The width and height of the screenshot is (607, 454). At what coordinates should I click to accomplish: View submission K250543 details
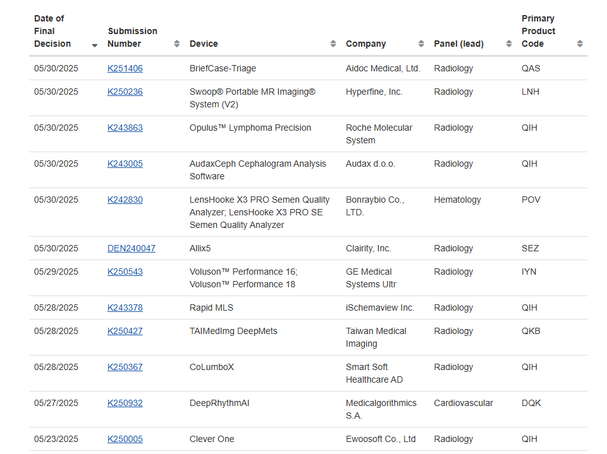click(125, 272)
